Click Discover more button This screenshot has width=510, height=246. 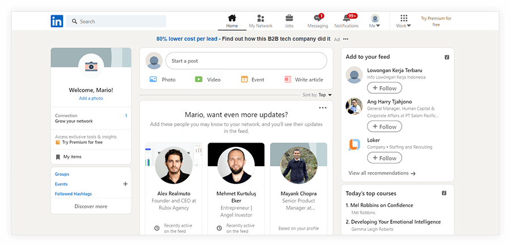[91, 206]
